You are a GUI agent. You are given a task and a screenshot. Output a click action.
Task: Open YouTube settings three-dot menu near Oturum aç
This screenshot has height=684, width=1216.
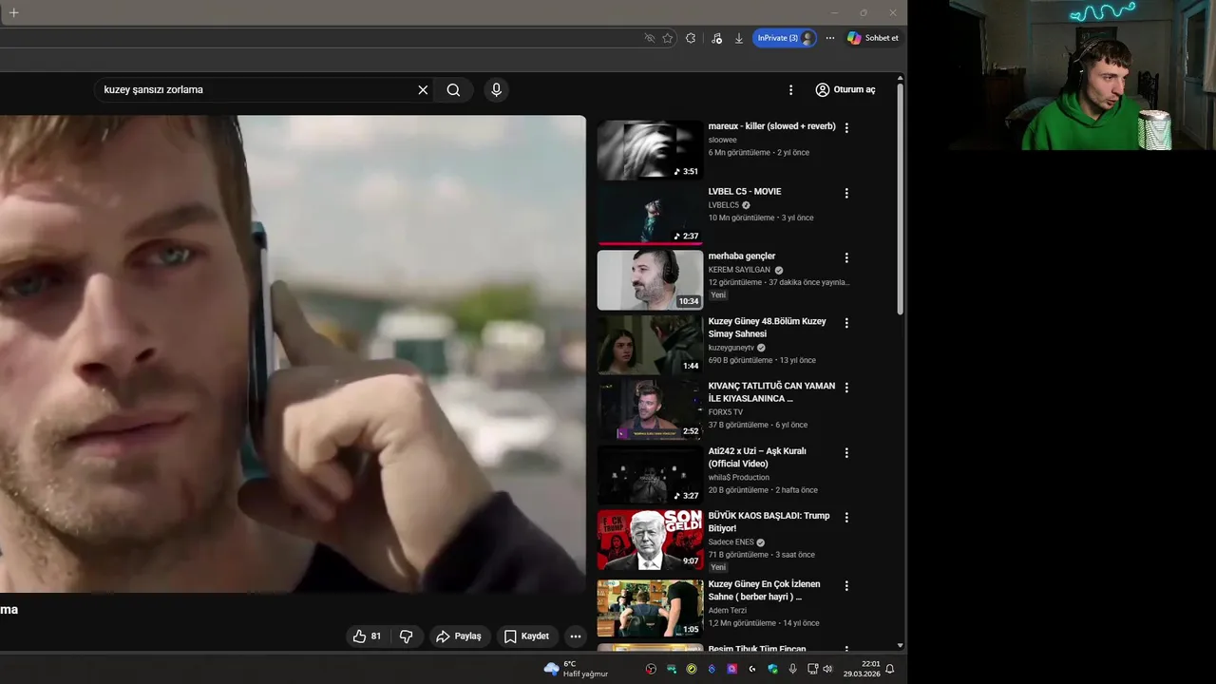[790, 89]
